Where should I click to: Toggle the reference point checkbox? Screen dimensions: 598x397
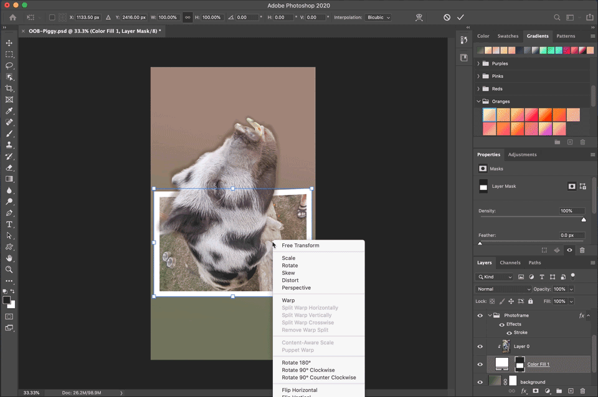52,17
